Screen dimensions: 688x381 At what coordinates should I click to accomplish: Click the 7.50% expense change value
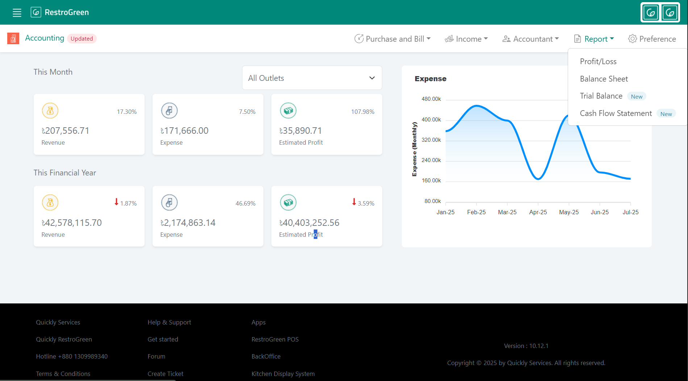coord(247,112)
